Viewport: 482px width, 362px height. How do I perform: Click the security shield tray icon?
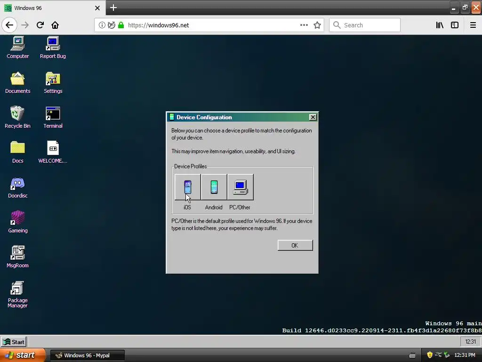430,355
